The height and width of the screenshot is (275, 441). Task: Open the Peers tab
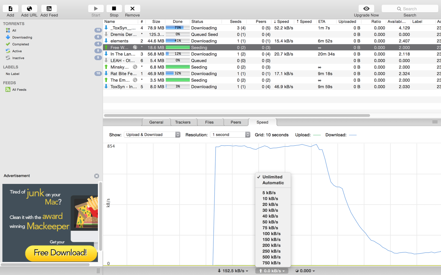tap(236, 122)
